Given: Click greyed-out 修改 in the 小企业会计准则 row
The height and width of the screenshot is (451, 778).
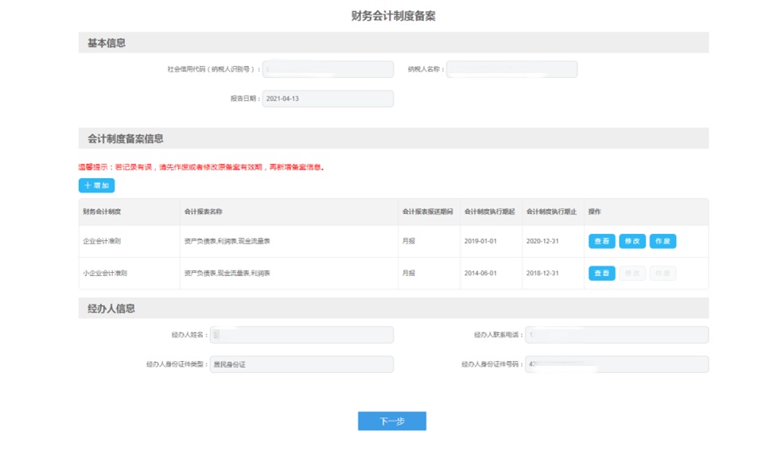Looking at the screenshot, I should pos(632,273).
